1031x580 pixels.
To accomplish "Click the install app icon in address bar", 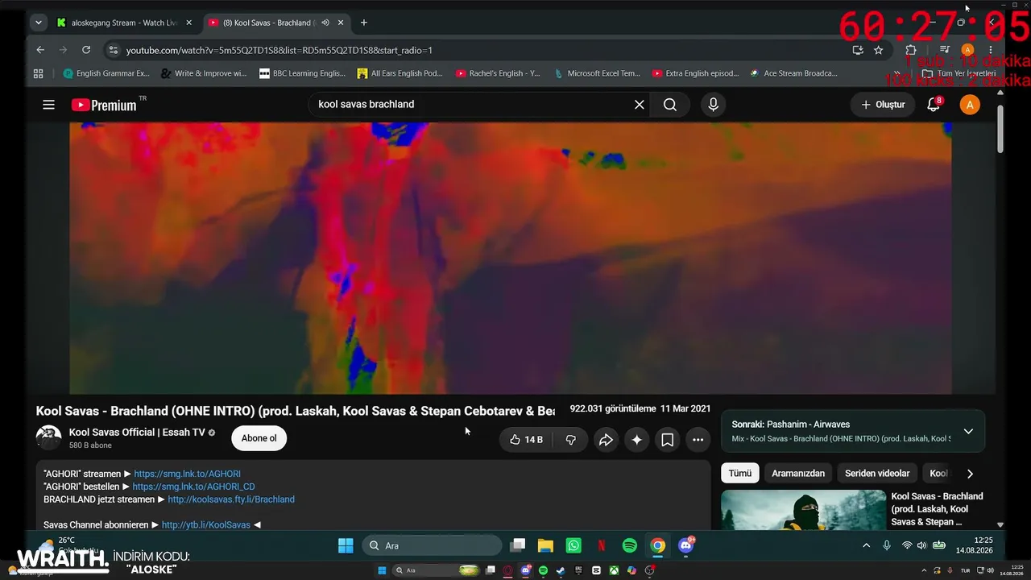I will [858, 50].
